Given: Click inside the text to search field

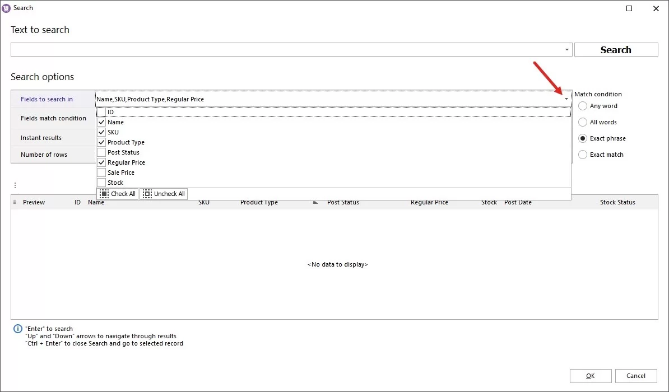Looking at the screenshot, I should pyautogui.click(x=280, y=49).
